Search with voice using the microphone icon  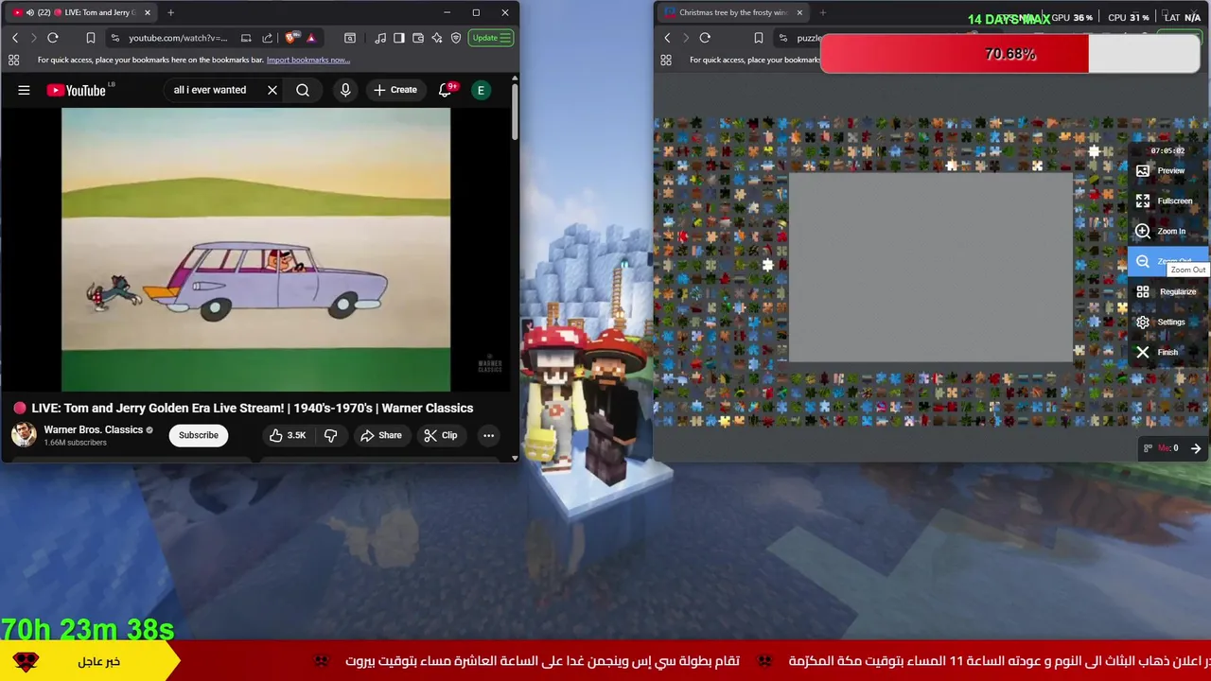click(x=345, y=90)
